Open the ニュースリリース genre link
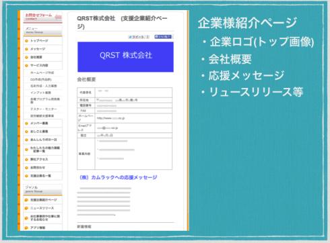The height and width of the screenshot is (243, 330). (42, 208)
